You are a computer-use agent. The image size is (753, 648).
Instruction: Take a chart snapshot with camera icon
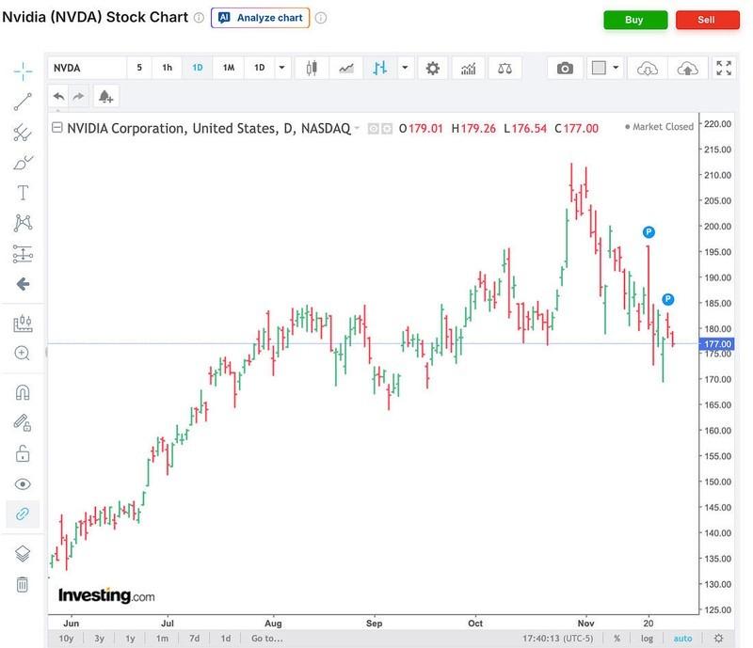(564, 68)
